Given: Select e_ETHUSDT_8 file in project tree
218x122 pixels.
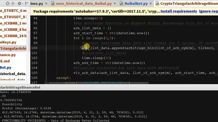Looking at the screenshot, I should (13, 17).
